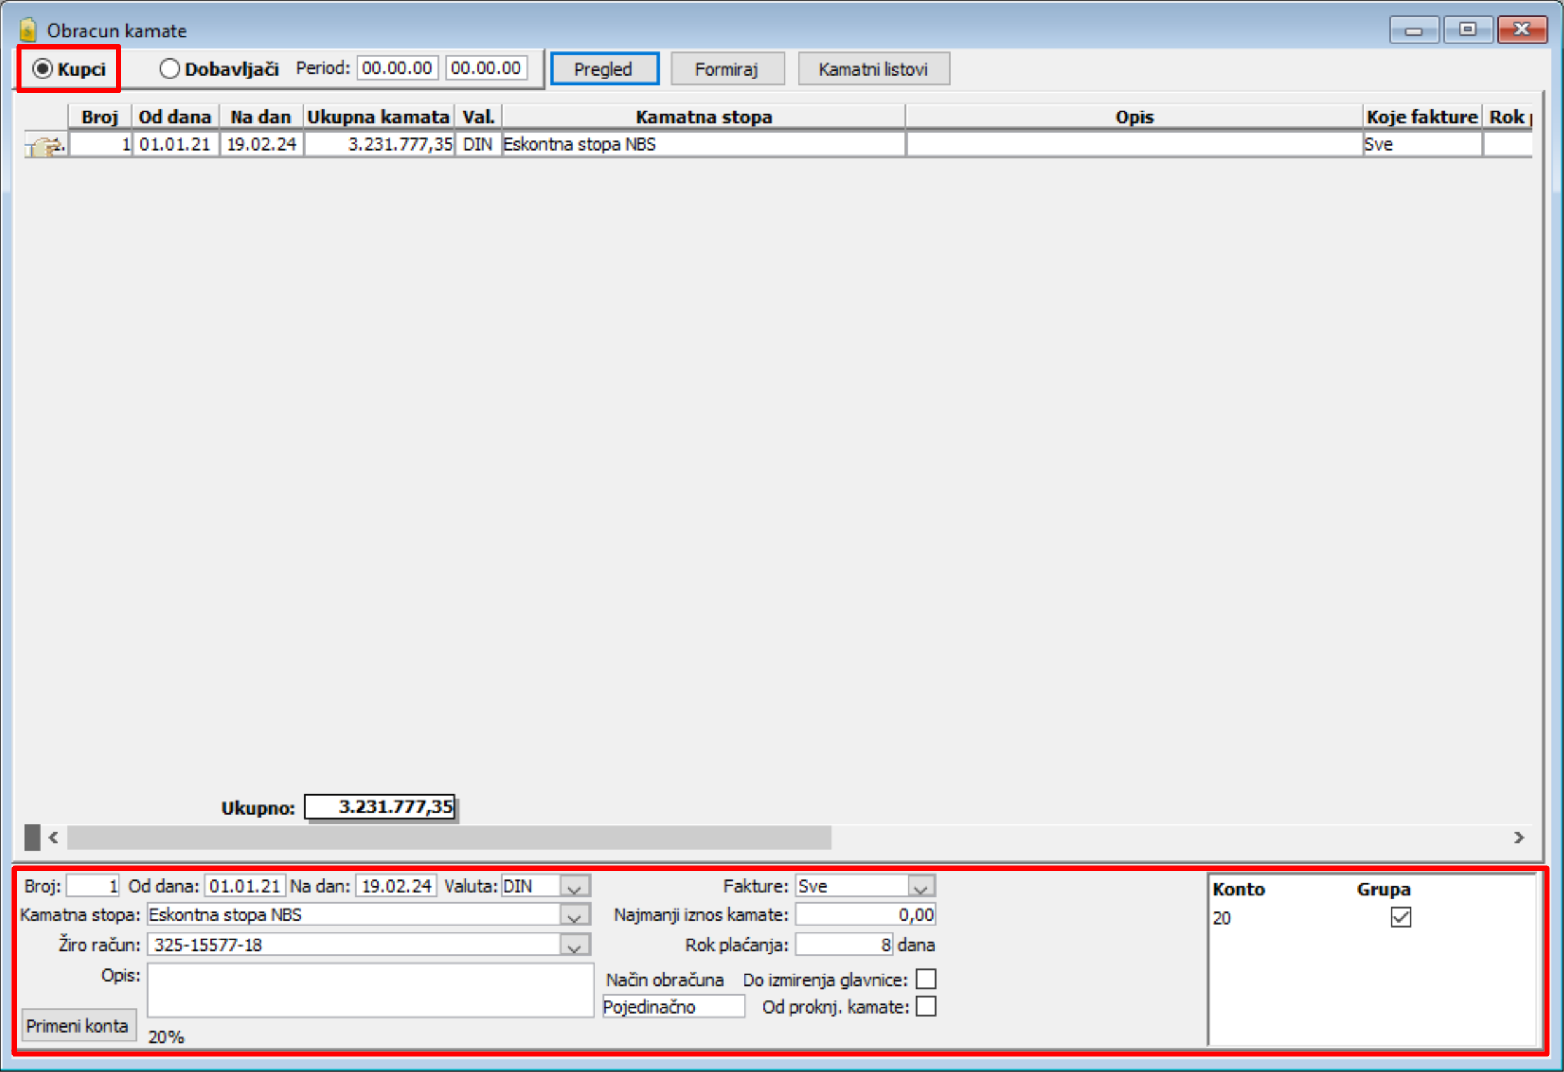This screenshot has height=1072, width=1564.
Task: Click the Pregled button
Action: 604,69
